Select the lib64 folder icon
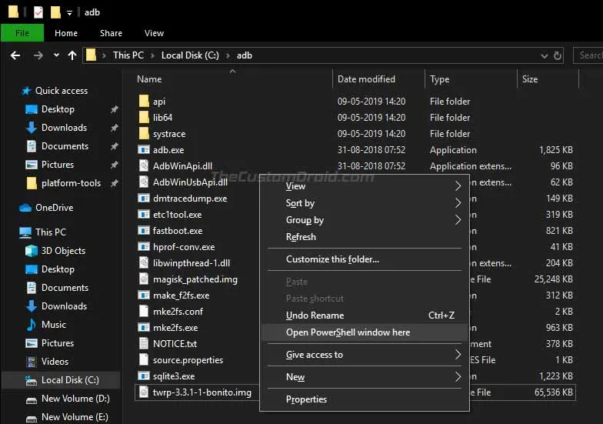The width and height of the screenshot is (603, 424). pos(144,117)
